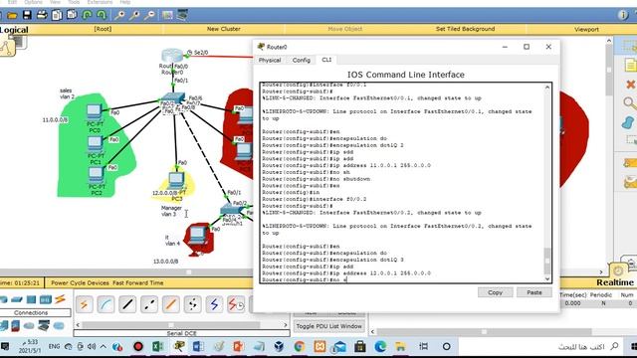The width and height of the screenshot is (637, 358).
Task: Click the top switch below Router0
Action: point(173,98)
